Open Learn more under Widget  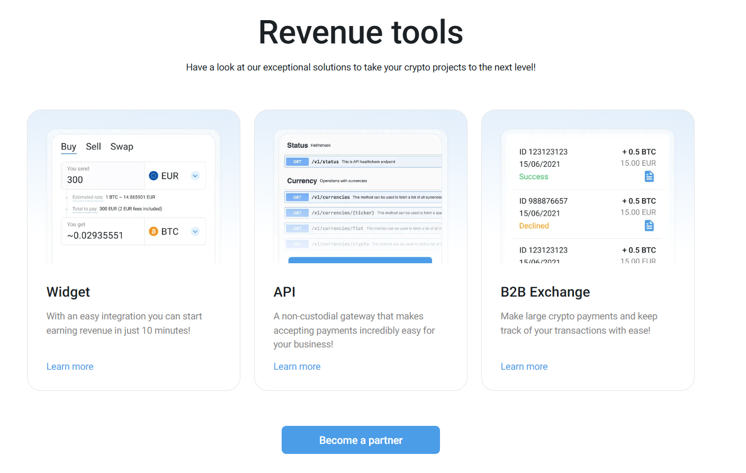70,367
